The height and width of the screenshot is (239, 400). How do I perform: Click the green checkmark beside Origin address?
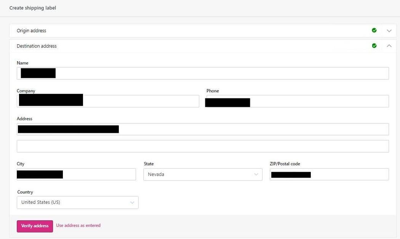click(x=374, y=31)
